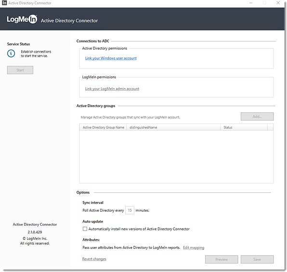287x272 pixels.
Task: Click the Service Status info icon
Action: pos(11,54)
